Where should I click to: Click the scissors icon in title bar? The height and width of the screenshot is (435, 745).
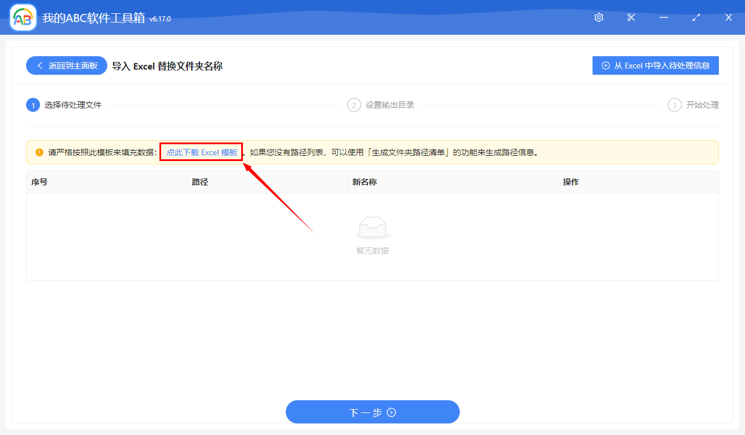click(631, 18)
